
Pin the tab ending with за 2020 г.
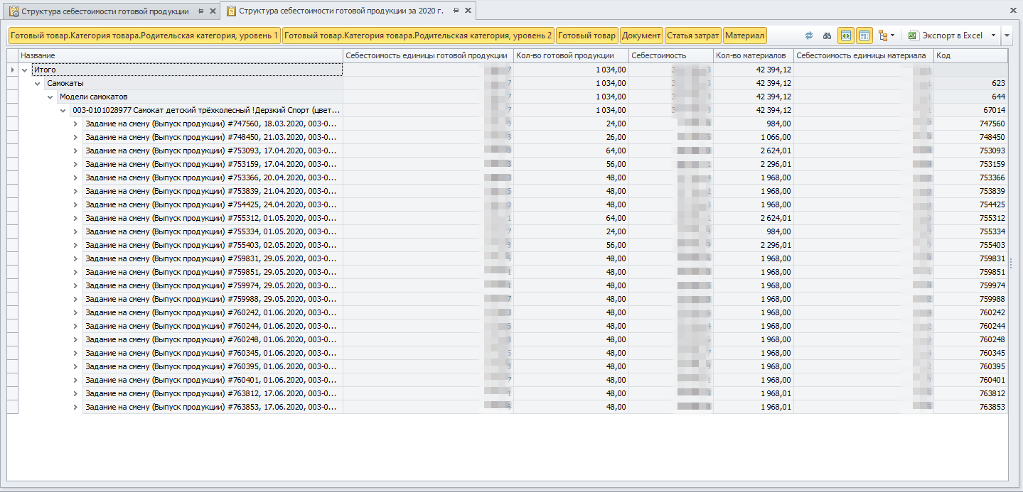pyautogui.click(x=456, y=11)
